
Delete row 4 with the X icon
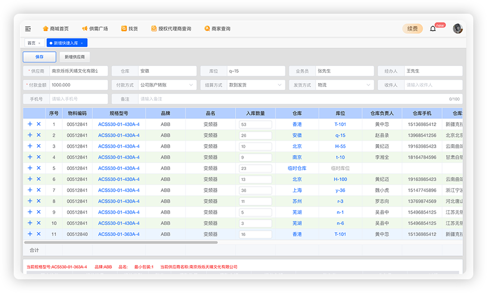coord(39,157)
